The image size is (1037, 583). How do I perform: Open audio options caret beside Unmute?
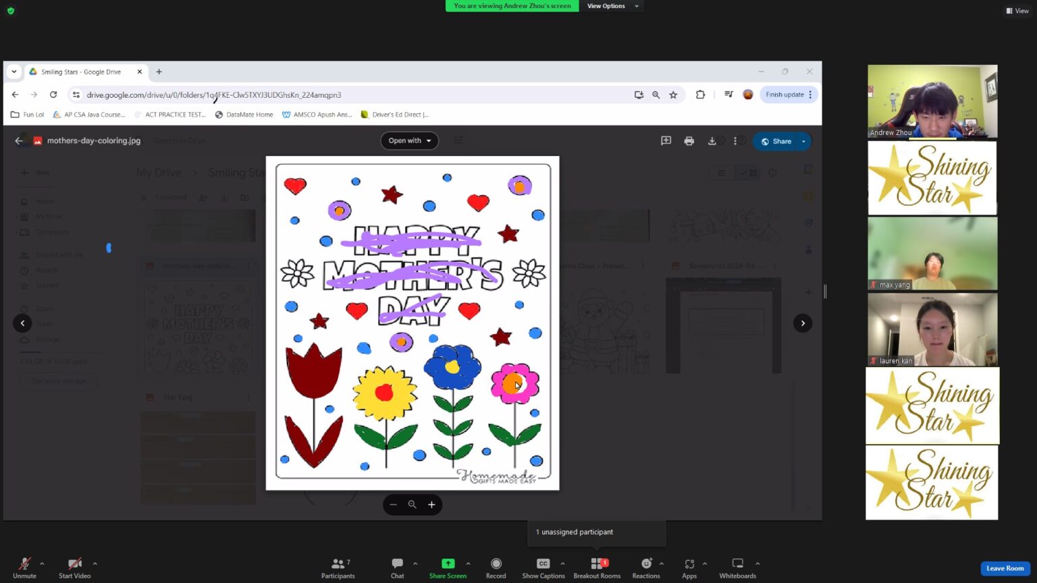[42, 563]
